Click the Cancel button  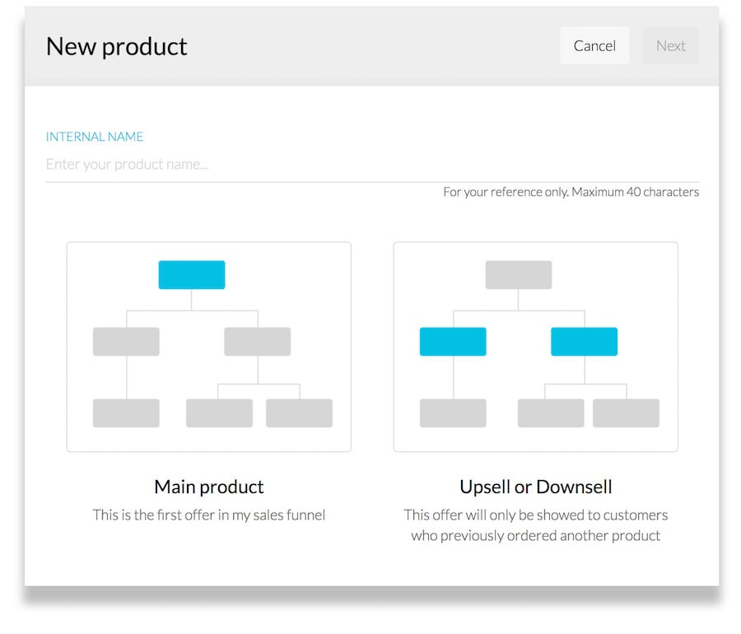(x=594, y=46)
